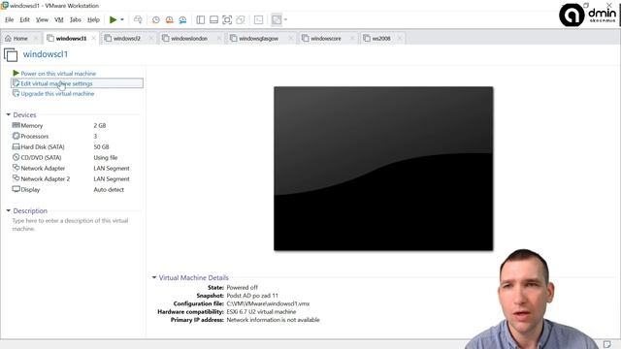
Task: Click the VM screen preview thumbnail
Action: click(x=383, y=169)
